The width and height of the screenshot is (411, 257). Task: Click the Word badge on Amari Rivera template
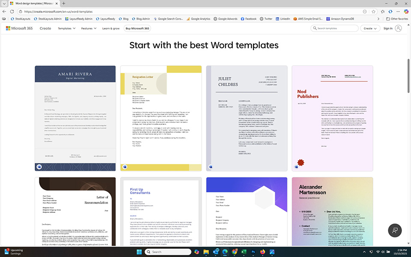[x=40, y=167]
